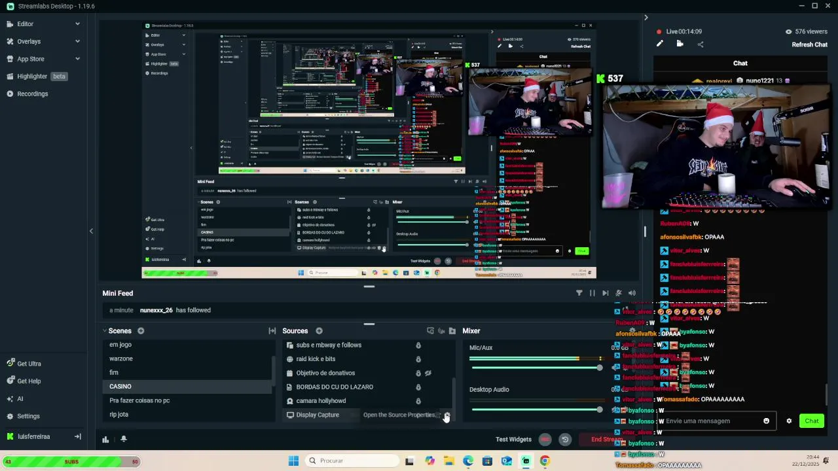Screen dimensions: 838x471
Task: Click the 576 viewers eye icon
Action: 788,31
